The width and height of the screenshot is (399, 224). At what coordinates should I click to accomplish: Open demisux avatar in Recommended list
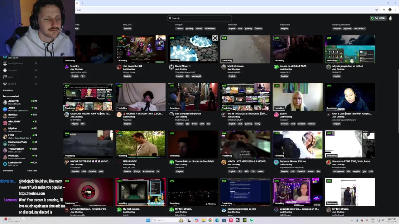(x=5, y=116)
